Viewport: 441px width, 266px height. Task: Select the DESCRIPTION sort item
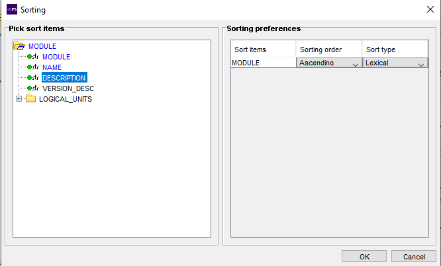[x=64, y=78]
